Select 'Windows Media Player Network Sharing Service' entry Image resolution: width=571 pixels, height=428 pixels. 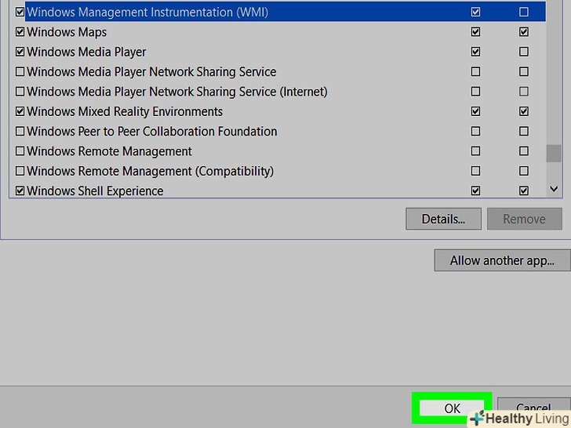click(151, 71)
